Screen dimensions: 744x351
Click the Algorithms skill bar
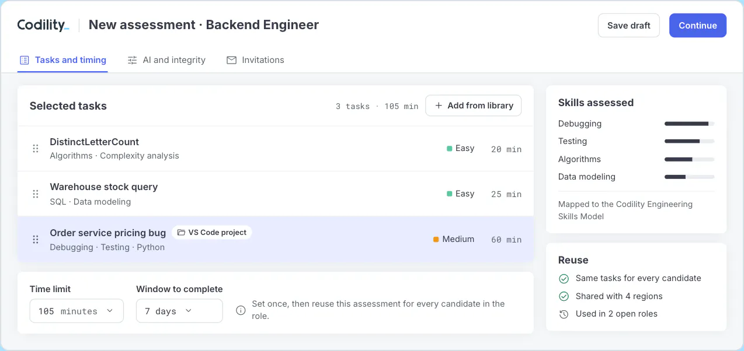pyautogui.click(x=689, y=159)
